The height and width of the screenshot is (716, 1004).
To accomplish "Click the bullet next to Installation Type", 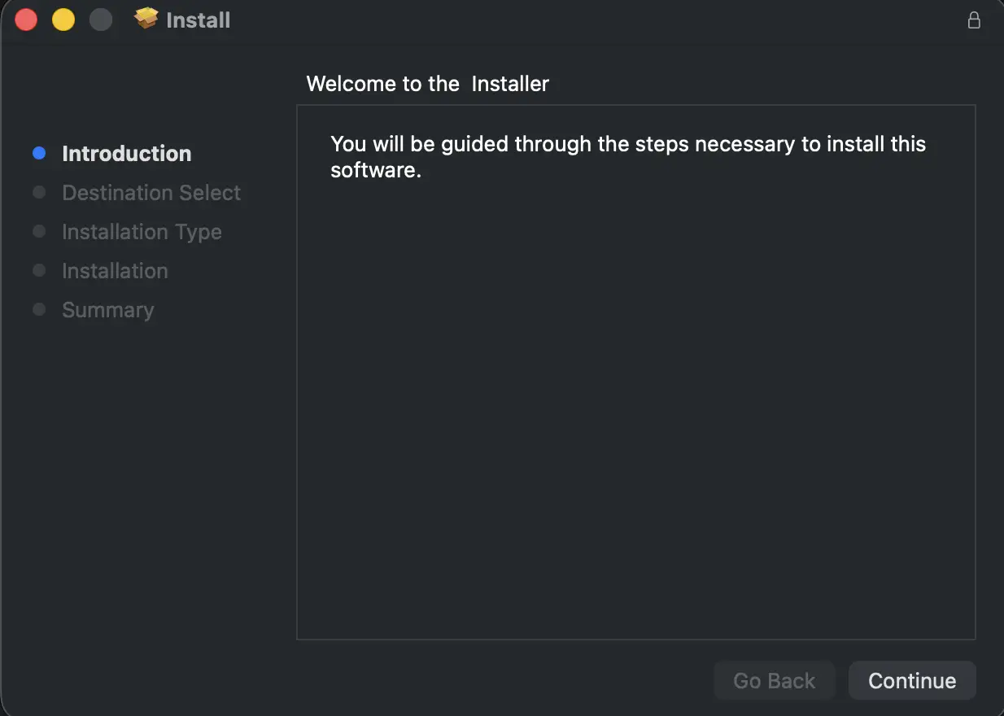I will [x=39, y=231].
